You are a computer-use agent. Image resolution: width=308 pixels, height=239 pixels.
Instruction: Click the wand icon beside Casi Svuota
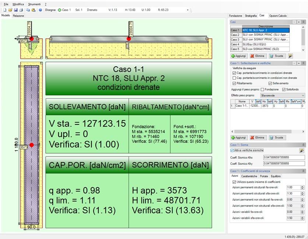[x=290, y=56]
